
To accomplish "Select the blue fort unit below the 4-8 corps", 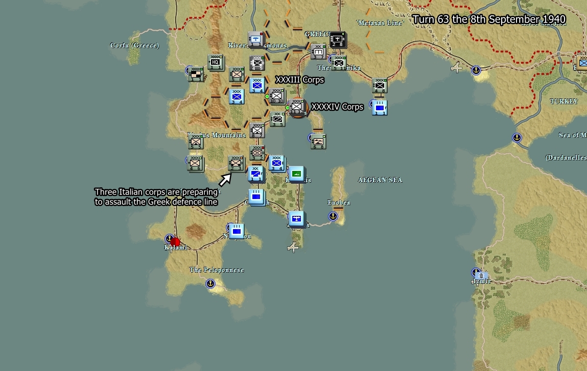I will point(380,108).
